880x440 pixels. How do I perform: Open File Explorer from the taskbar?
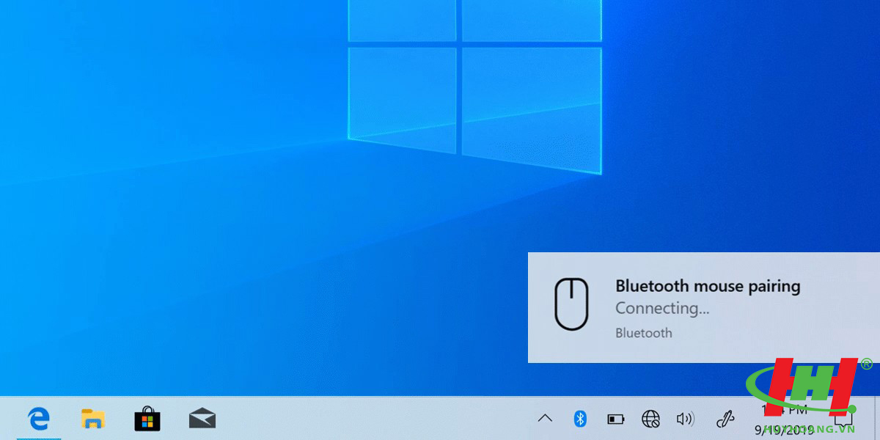[x=93, y=419]
